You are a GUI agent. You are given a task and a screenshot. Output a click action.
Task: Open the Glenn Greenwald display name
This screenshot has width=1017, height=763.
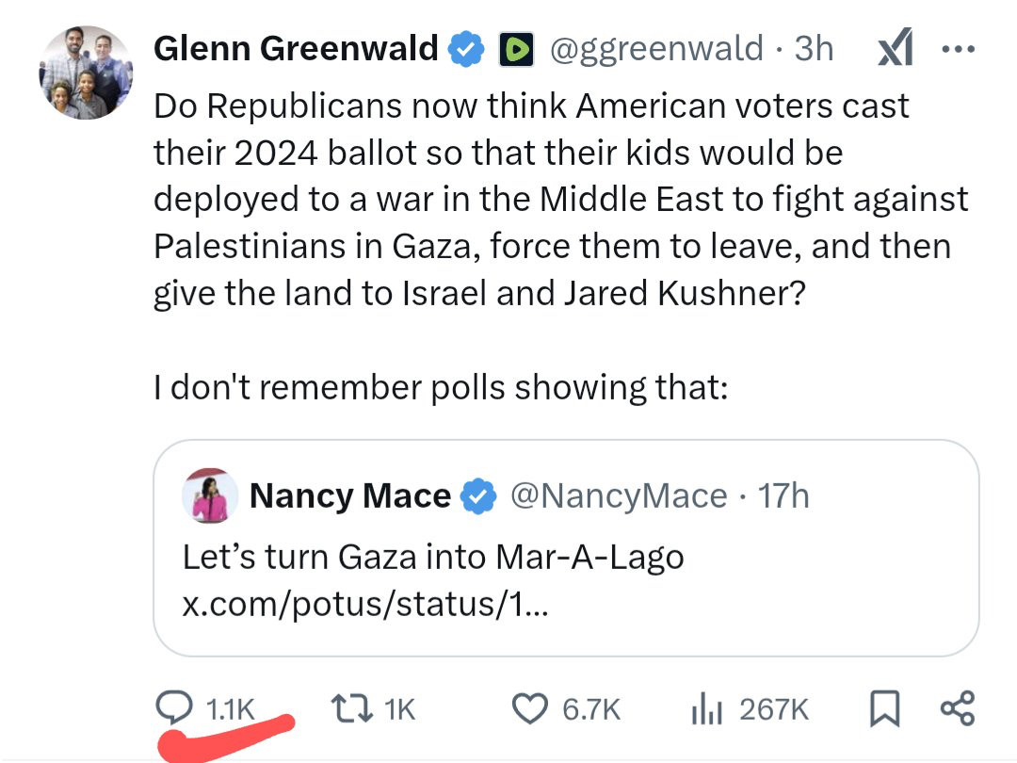coord(297,49)
